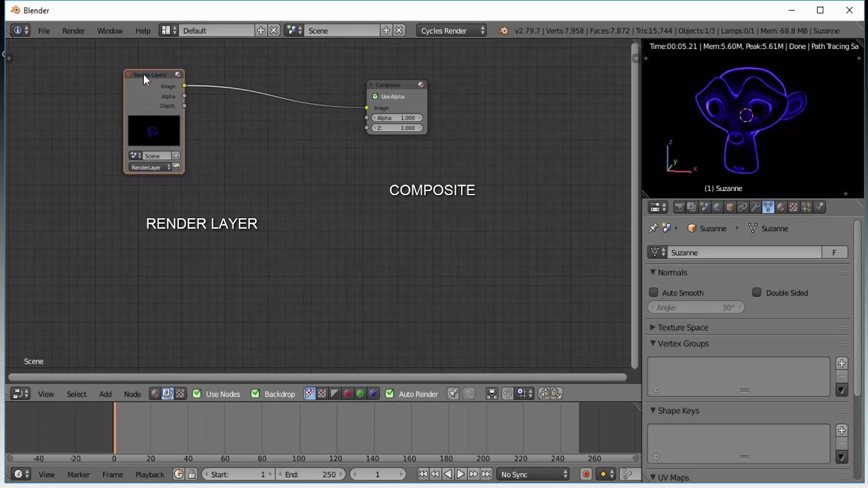This screenshot has height=488, width=868.
Task: Disable the Backdrop checkbox
Action: click(255, 394)
